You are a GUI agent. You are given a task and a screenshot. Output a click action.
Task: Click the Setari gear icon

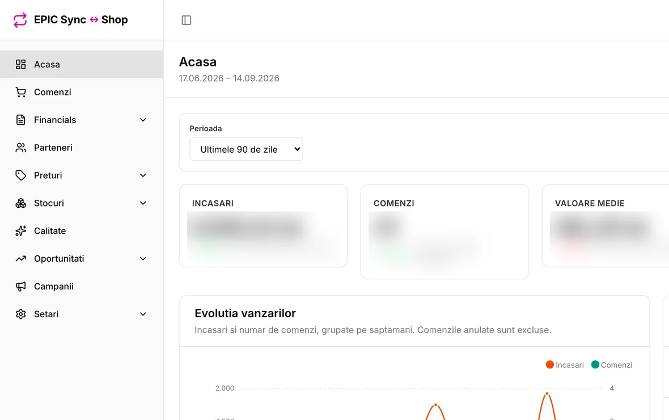pos(20,314)
